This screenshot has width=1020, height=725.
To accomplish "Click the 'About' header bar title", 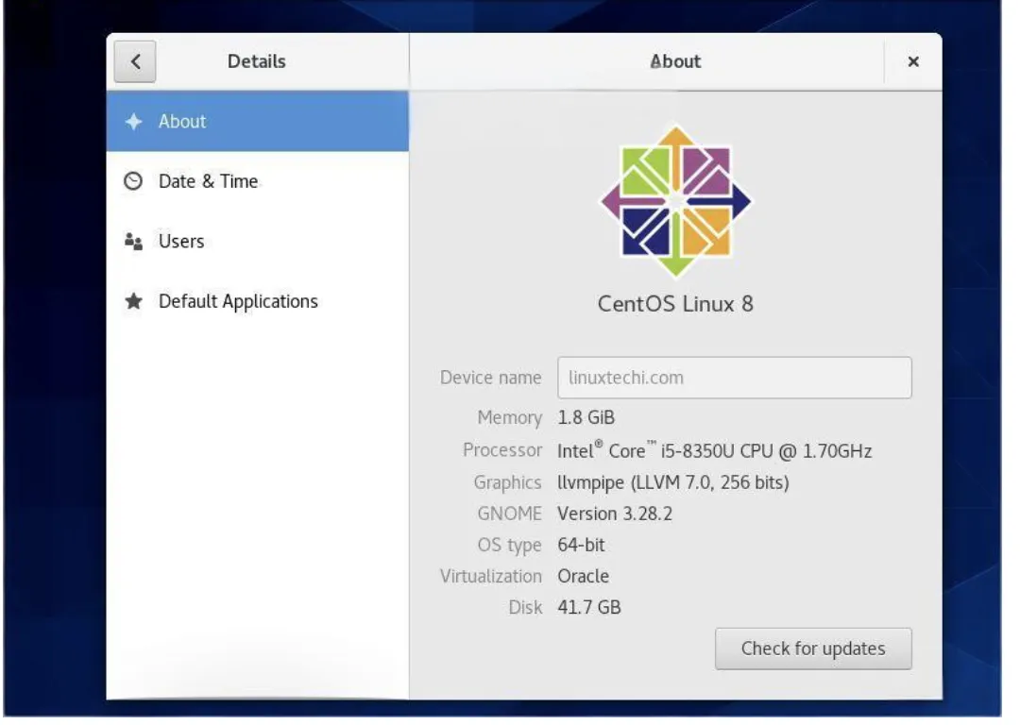I will coord(676,61).
